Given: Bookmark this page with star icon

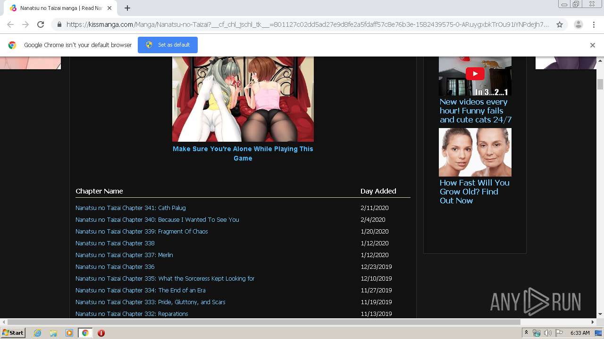Looking at the screenshot, I should coord(560,24).
